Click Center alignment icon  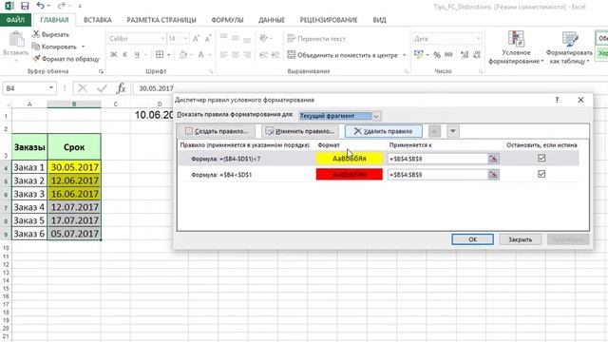[236, 55]
